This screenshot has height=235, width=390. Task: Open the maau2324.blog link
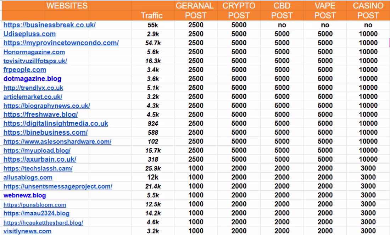pyautogui.click(x=36, y=213)
